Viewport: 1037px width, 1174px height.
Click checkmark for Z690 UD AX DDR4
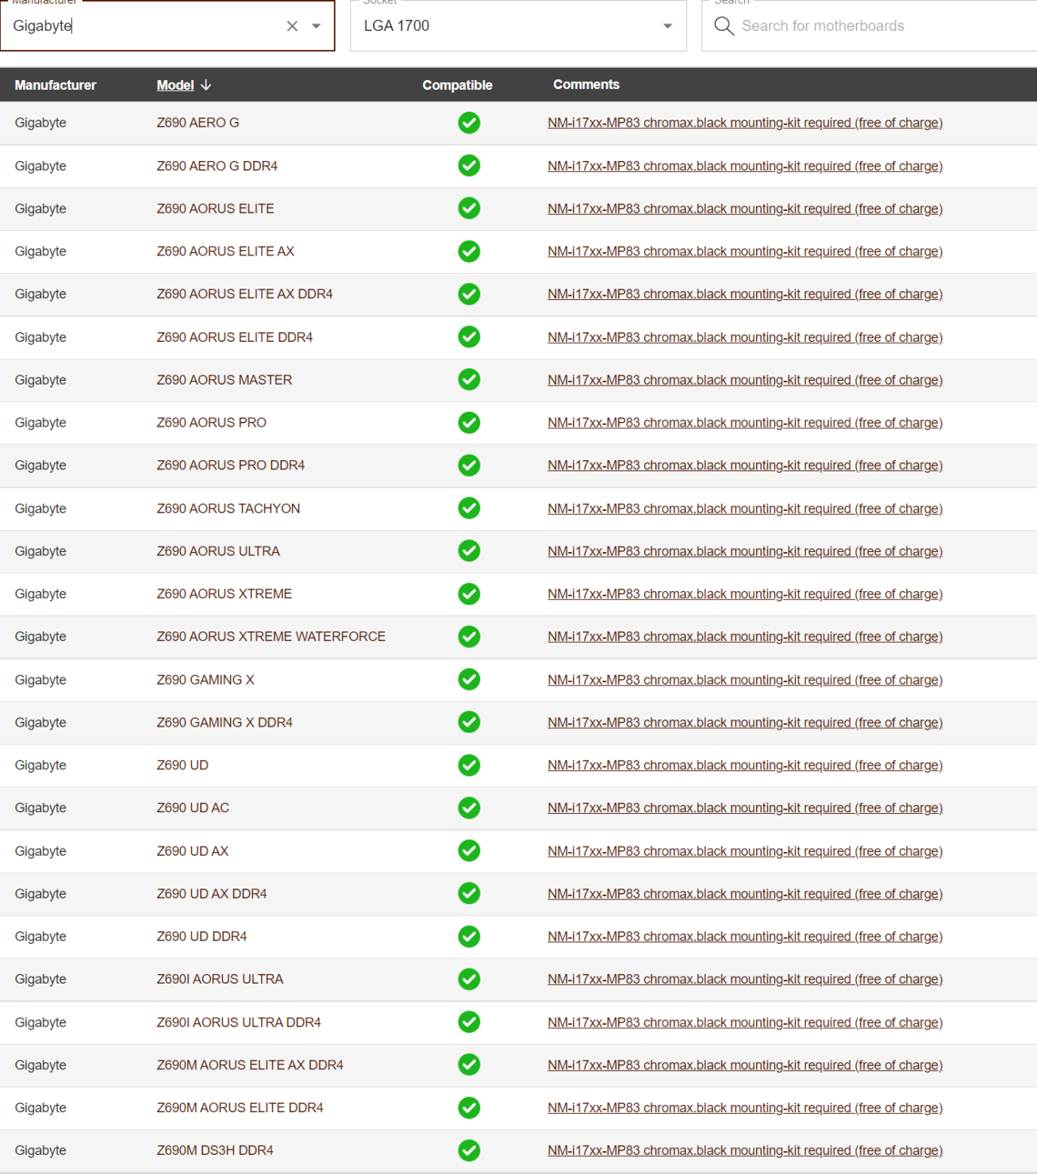click(469, 894)
